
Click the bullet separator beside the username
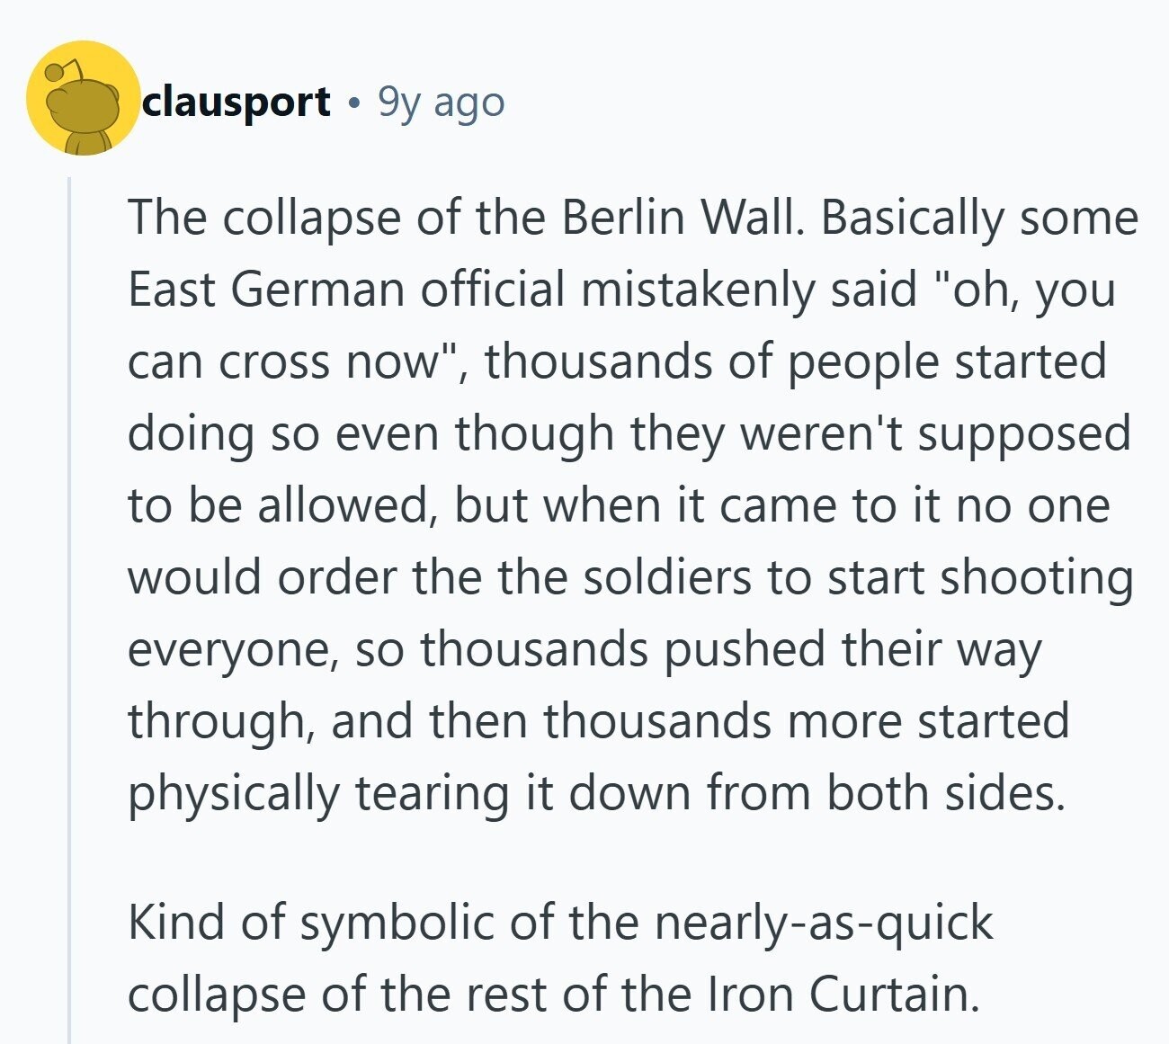click(354, 103)
